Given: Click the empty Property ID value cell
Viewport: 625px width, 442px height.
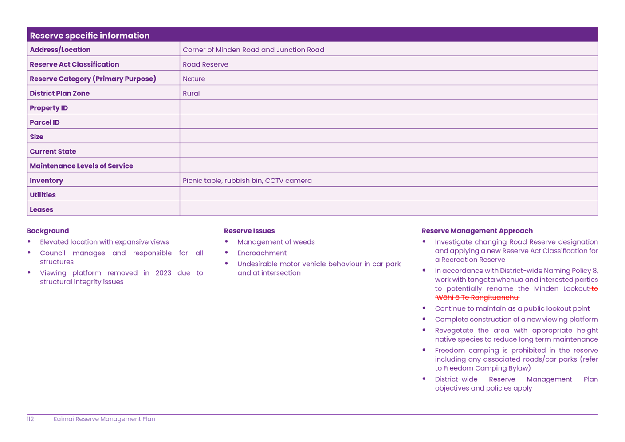Looking at the screenshot, I should tap(389, 107).
